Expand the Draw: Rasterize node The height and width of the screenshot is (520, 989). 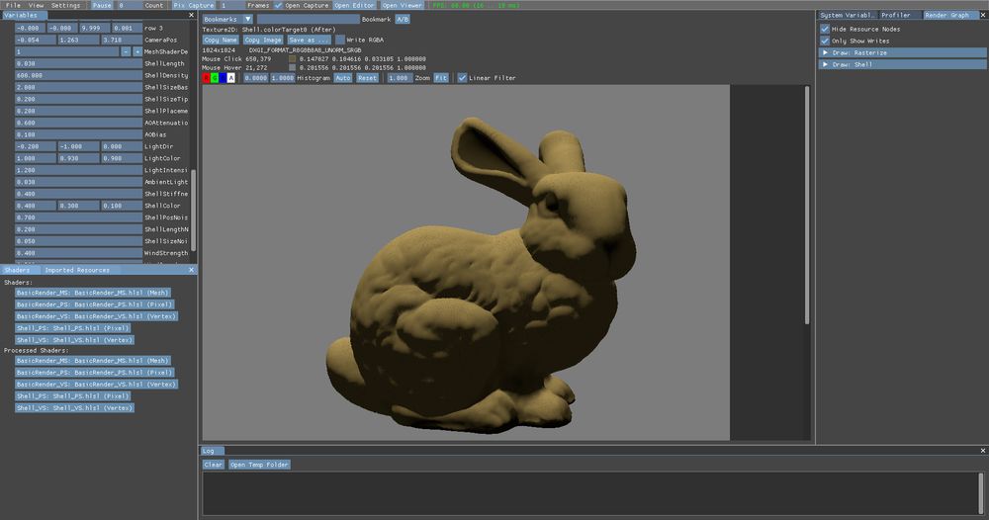825,53
